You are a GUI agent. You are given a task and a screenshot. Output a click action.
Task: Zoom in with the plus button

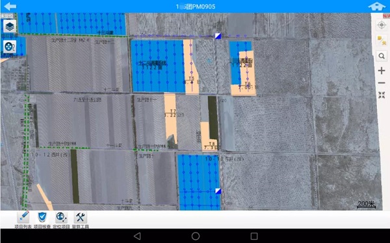[x=382, y=71]
